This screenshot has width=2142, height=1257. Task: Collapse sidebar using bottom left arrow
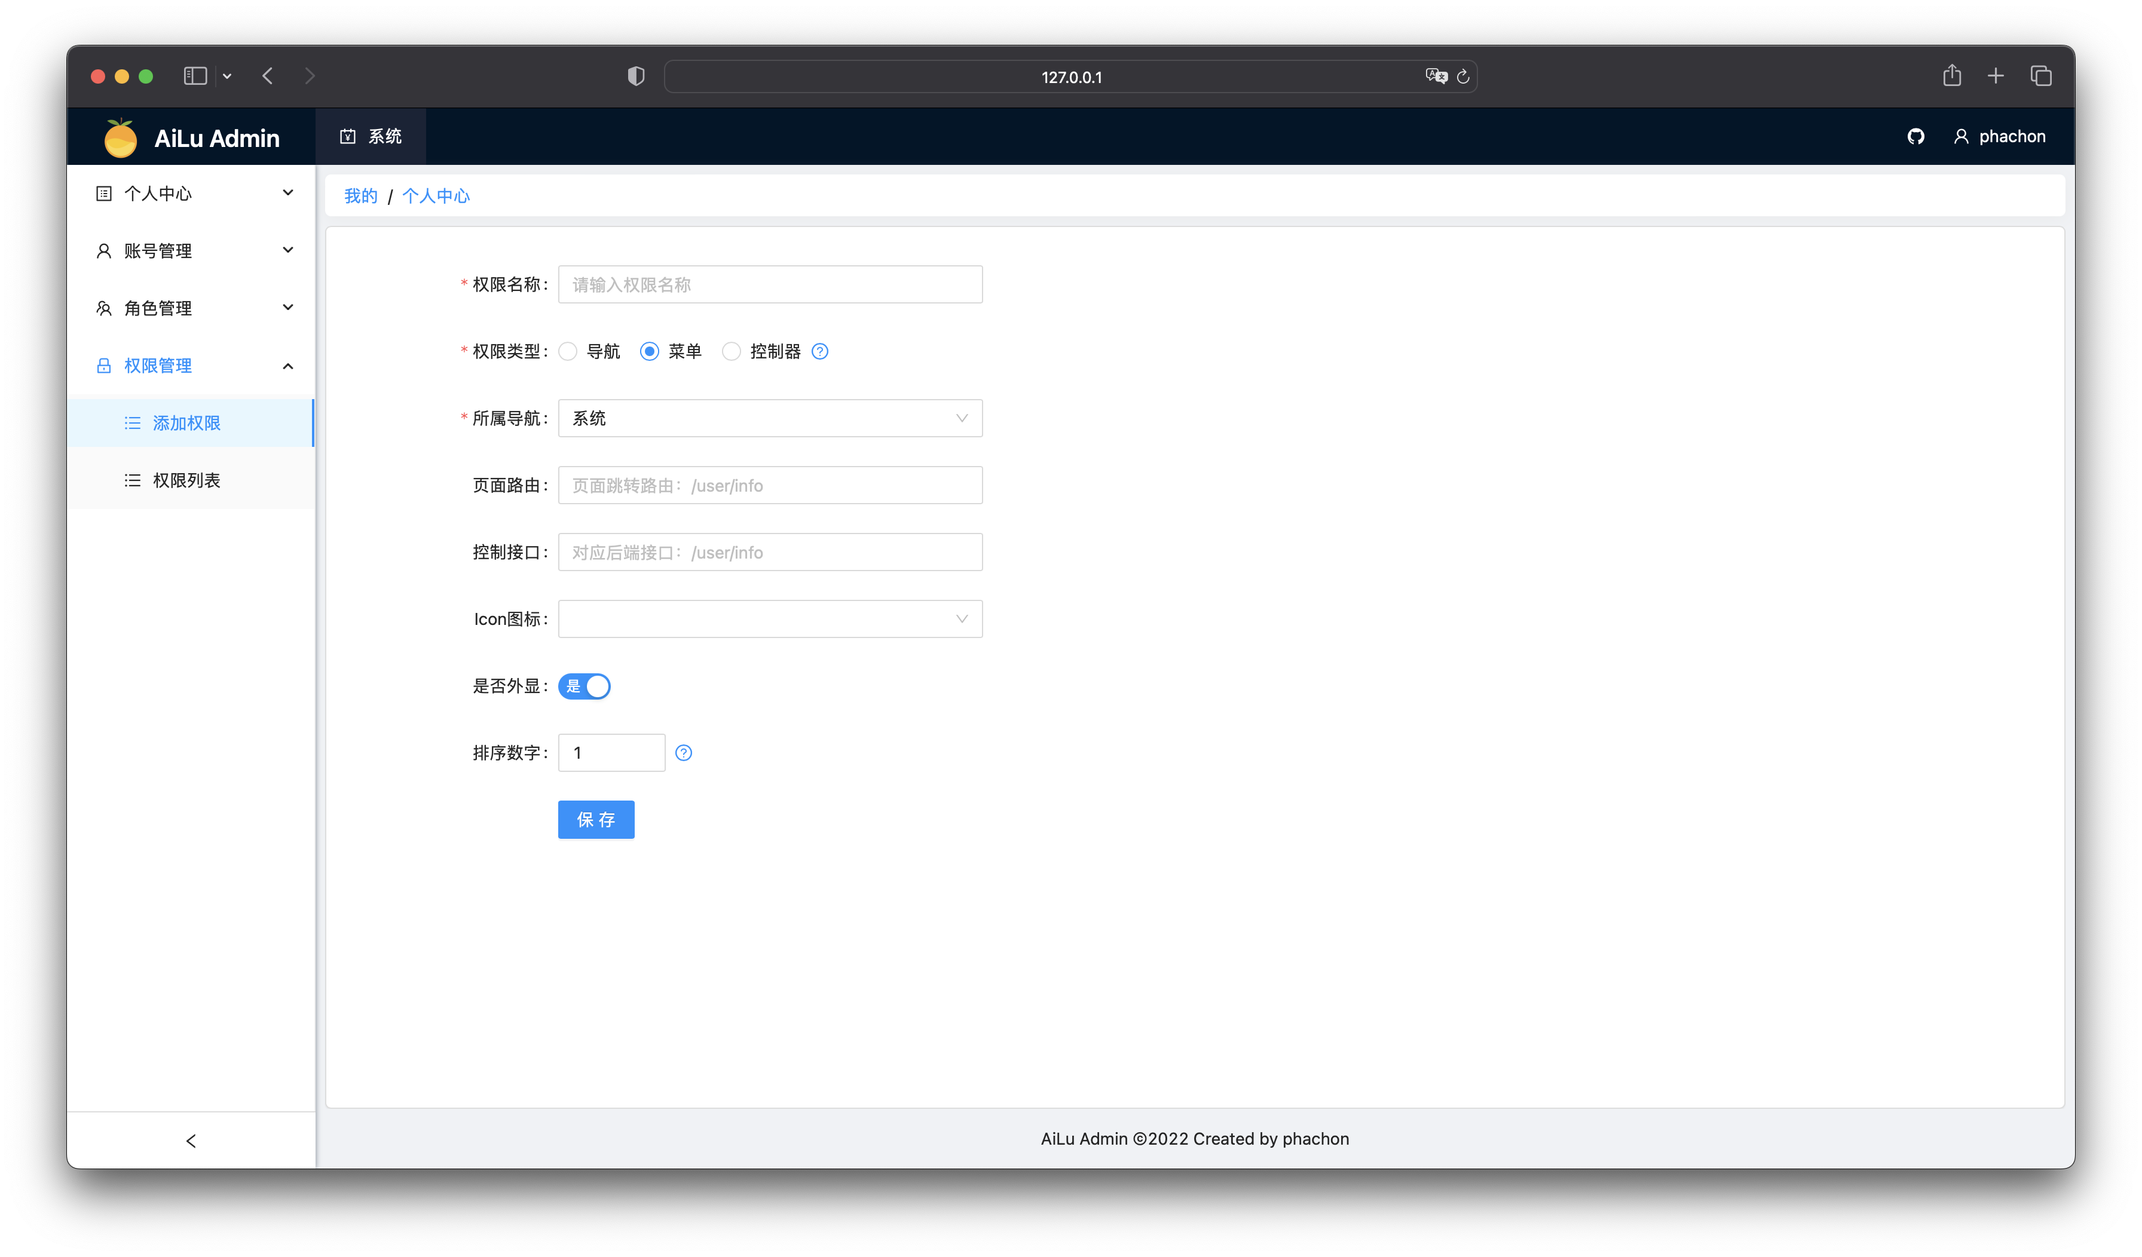click(x=191, y=1141)
